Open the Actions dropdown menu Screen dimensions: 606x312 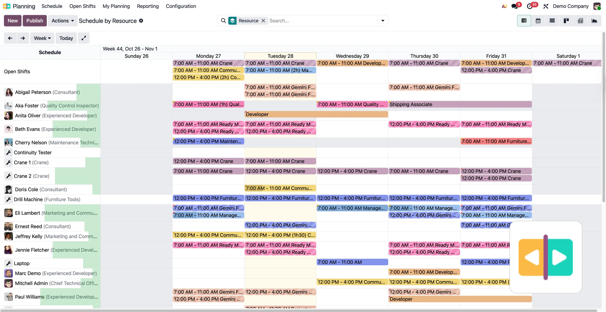click(x=62, y=21)
